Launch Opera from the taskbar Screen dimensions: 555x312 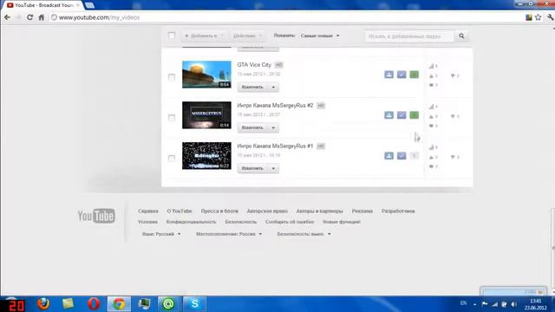pyautogui.click(x=94, y=304)
